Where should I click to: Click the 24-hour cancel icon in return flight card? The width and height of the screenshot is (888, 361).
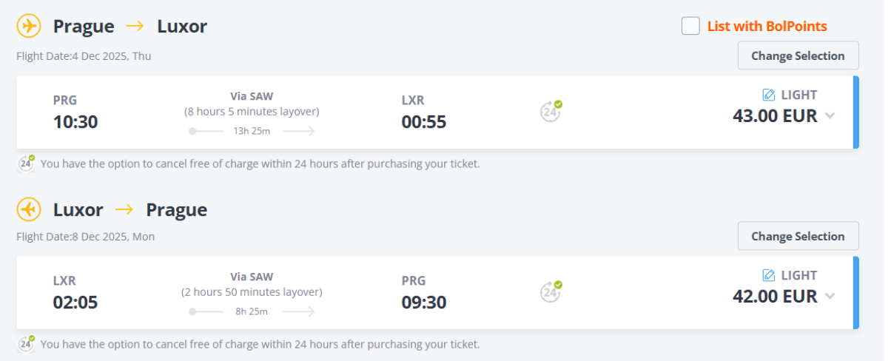551,292
